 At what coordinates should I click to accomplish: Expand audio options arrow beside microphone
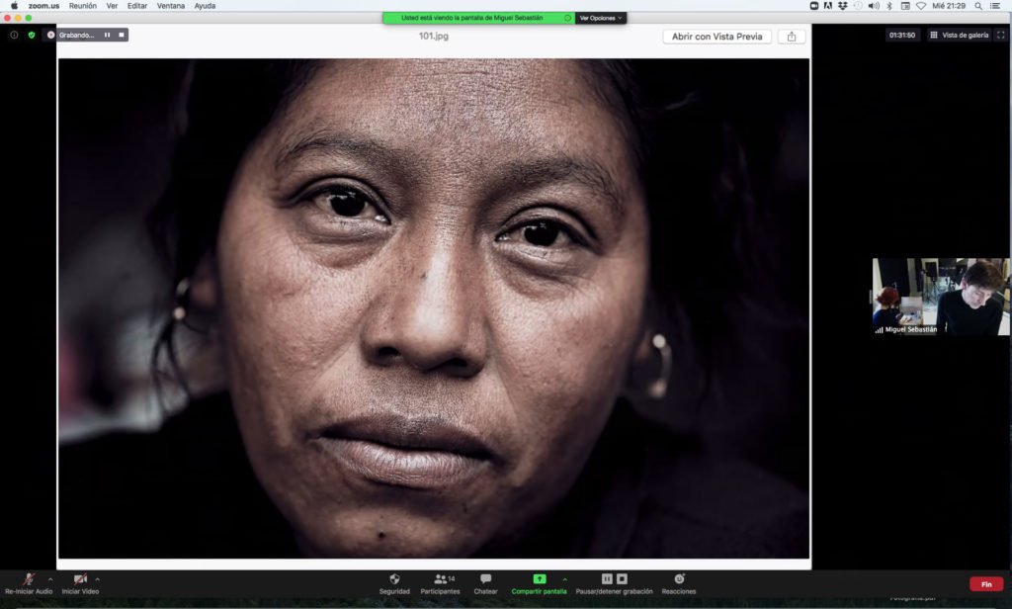(50, 579)
